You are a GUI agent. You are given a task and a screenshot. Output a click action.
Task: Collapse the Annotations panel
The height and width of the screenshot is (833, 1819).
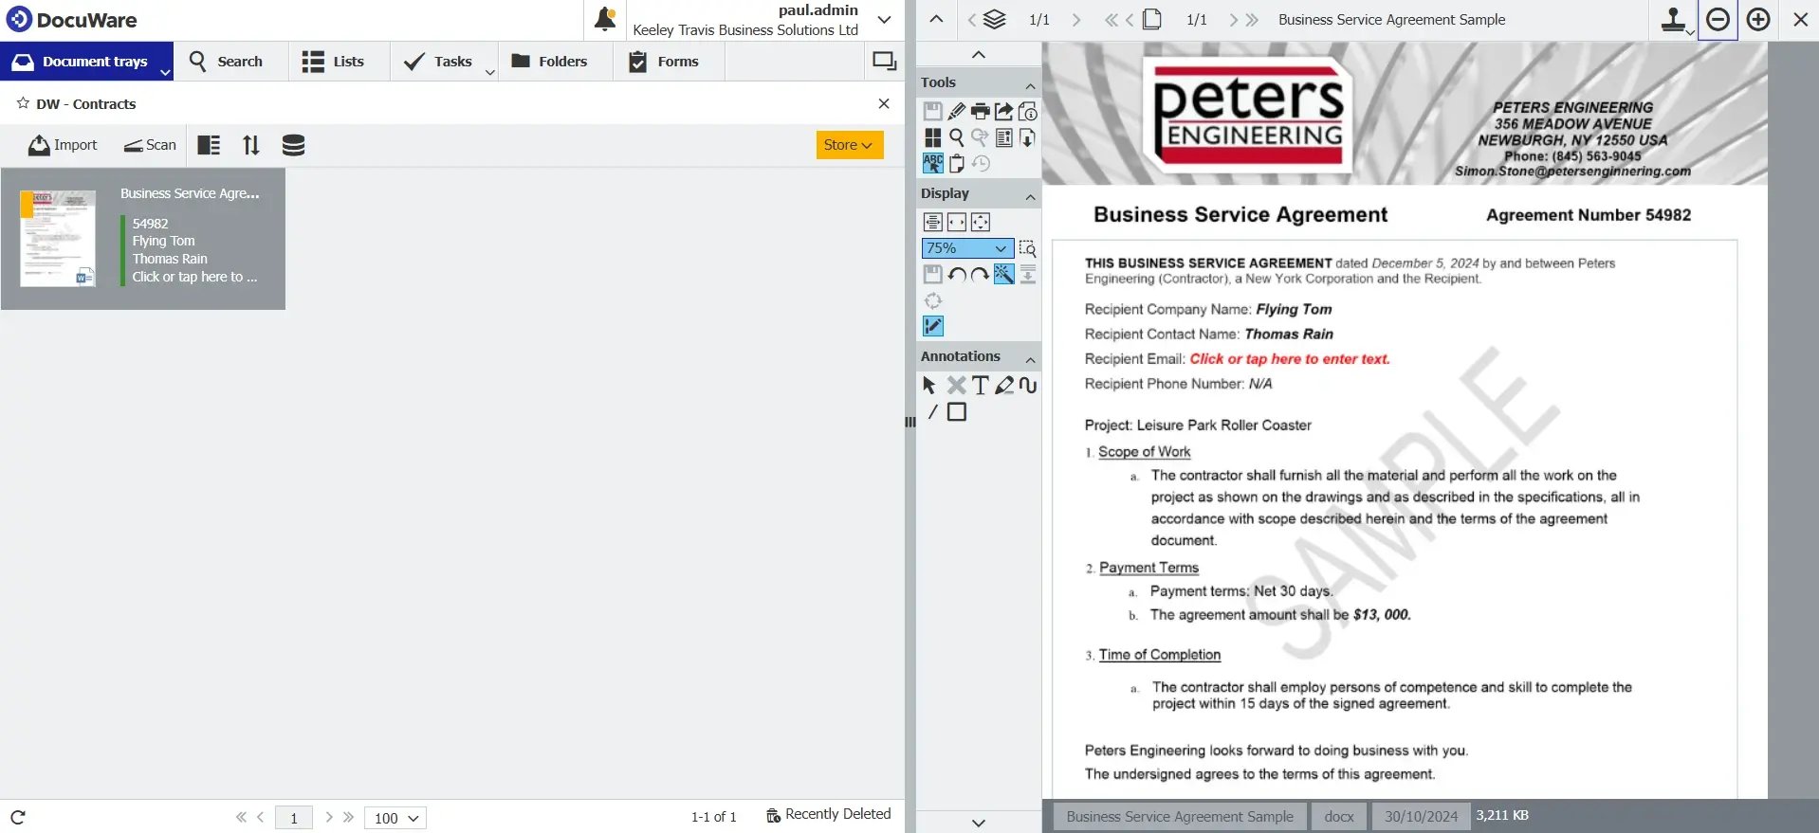1030,359
